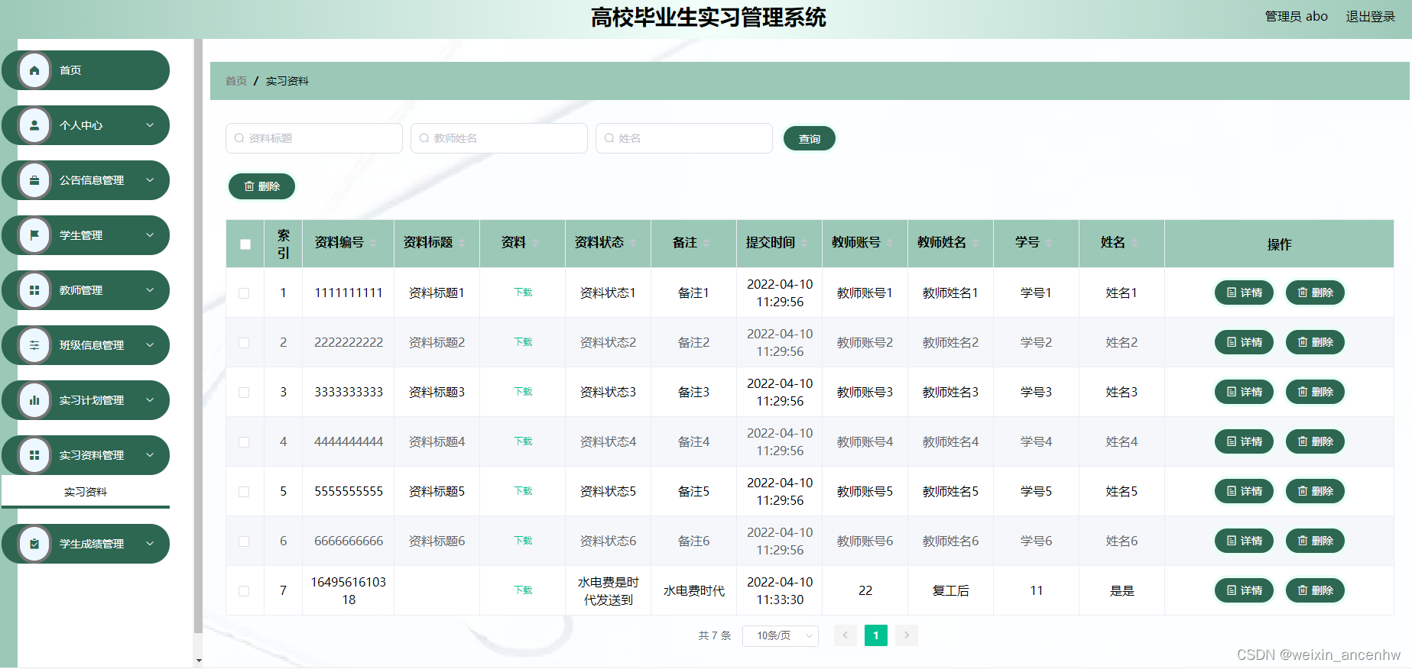Click 首页 in the breadcrumb
1412x669 pixels.
(x=236, y=81)
